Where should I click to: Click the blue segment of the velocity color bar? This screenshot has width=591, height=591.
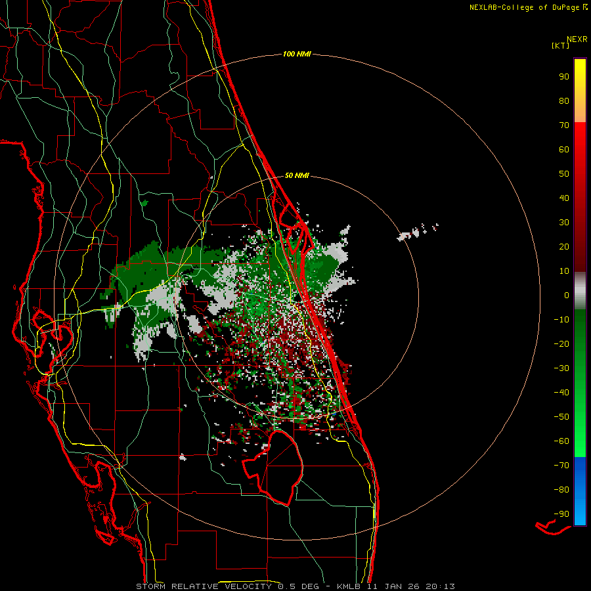(x=580, y=491)
